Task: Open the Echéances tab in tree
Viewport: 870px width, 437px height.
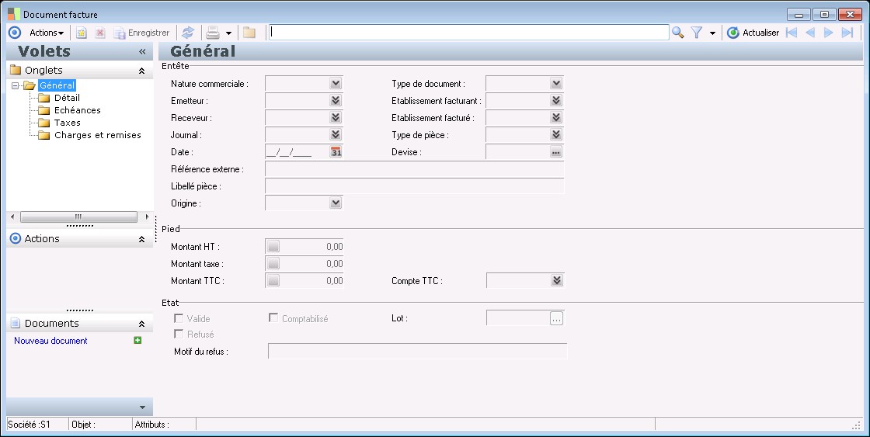Action: 78,110
